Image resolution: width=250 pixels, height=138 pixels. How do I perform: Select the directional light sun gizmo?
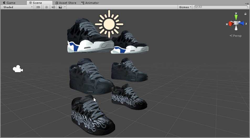(109, 24)
